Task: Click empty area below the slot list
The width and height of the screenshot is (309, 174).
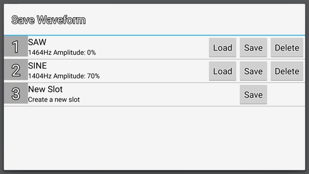Action: click(154, 138)
